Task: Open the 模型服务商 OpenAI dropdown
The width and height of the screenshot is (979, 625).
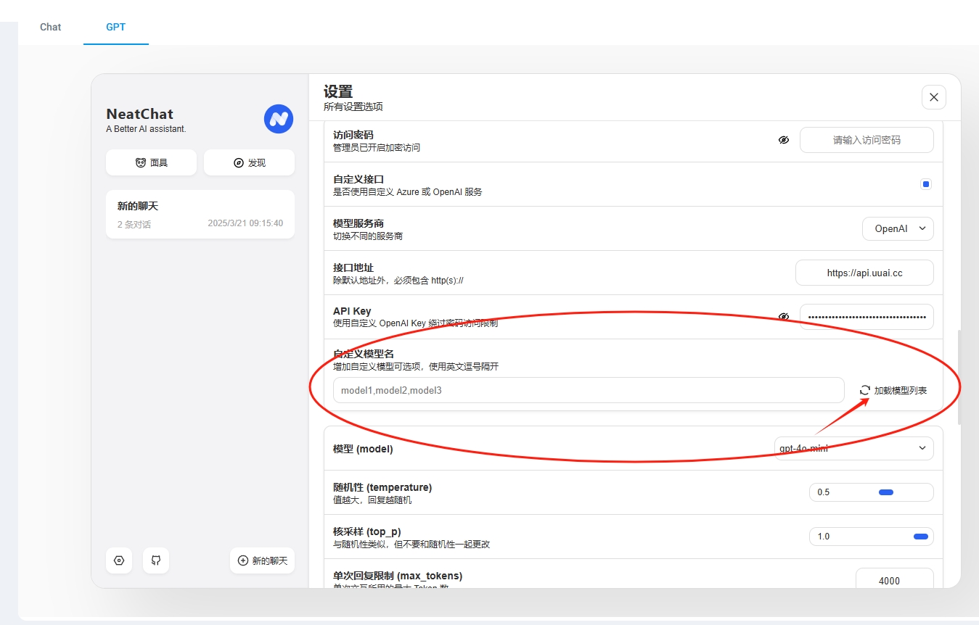Action: 898,228
